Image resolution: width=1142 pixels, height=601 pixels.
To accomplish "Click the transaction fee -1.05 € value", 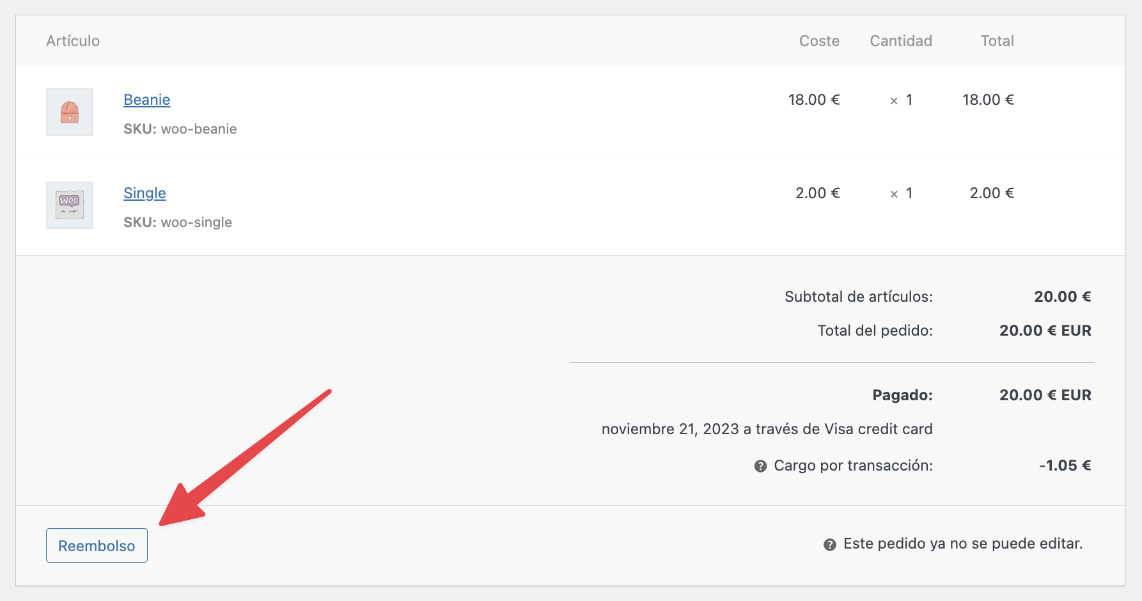I will pyautogui.click(x=1065, y=465).
